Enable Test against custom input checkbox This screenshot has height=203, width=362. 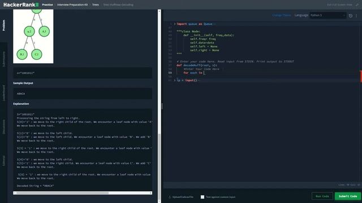point(202,197)
